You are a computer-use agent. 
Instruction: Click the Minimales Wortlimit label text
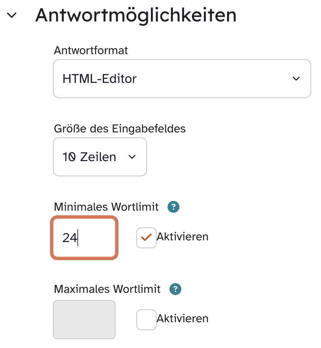[x=106, y=207]
